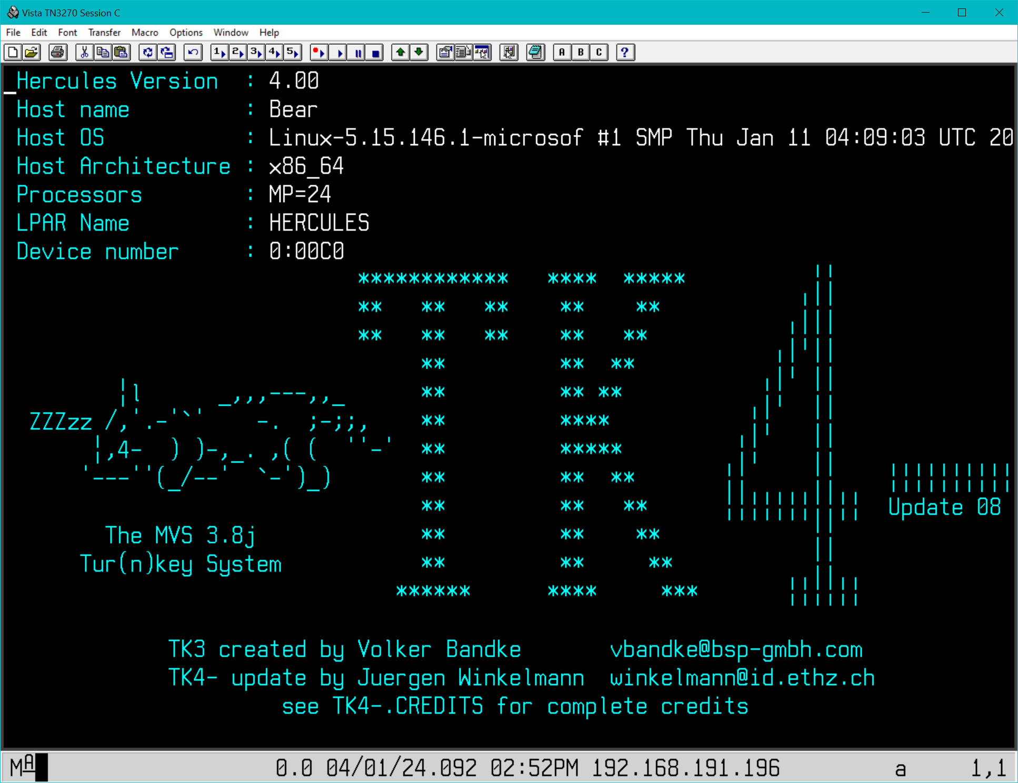Switch to session B button
Viewport: 1018px width, 783px height.
[x=581, y=52]
